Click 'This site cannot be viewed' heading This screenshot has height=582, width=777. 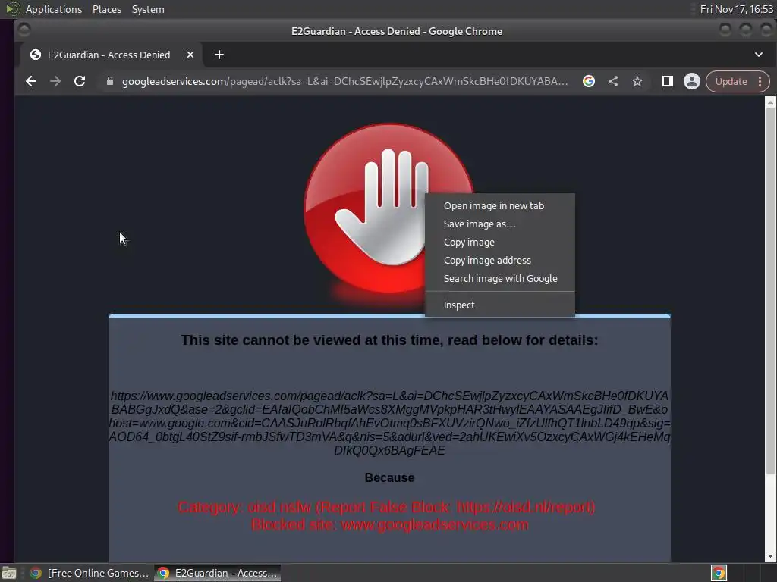point(389,340)
